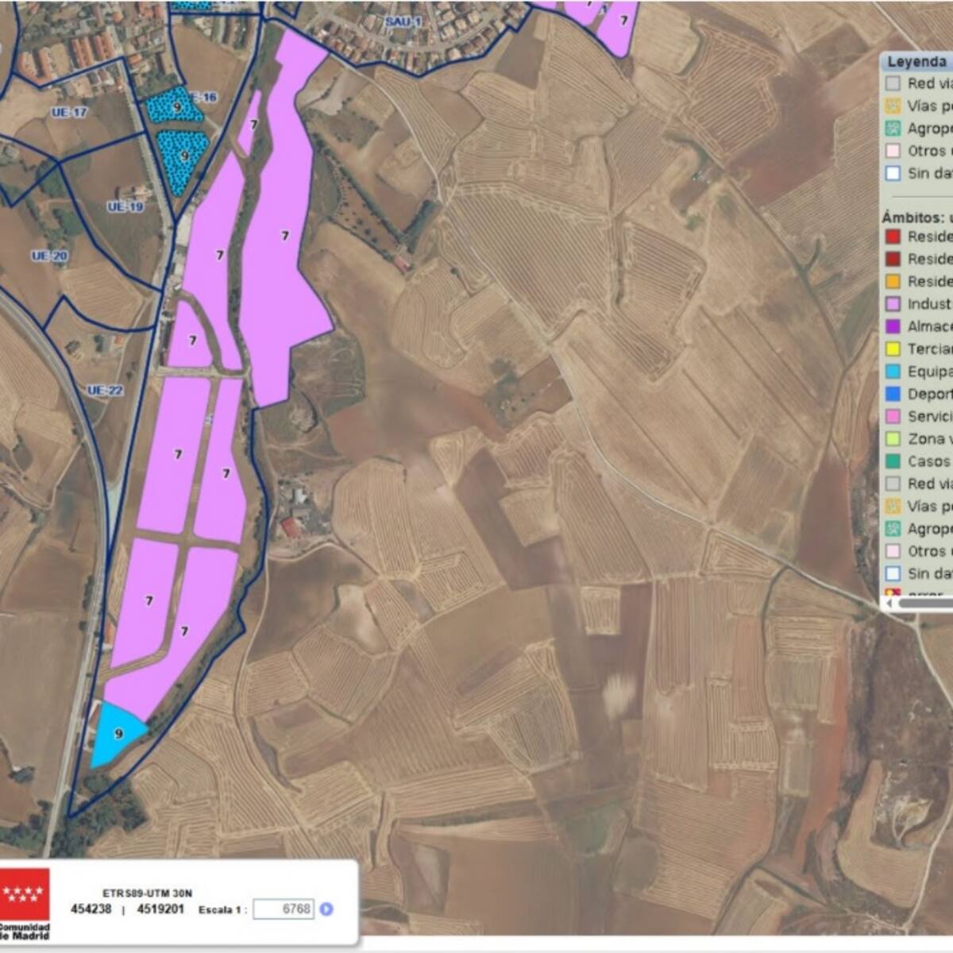Click the blue scale go arrow button
953x953 pixels.
[x=326, y=909]
